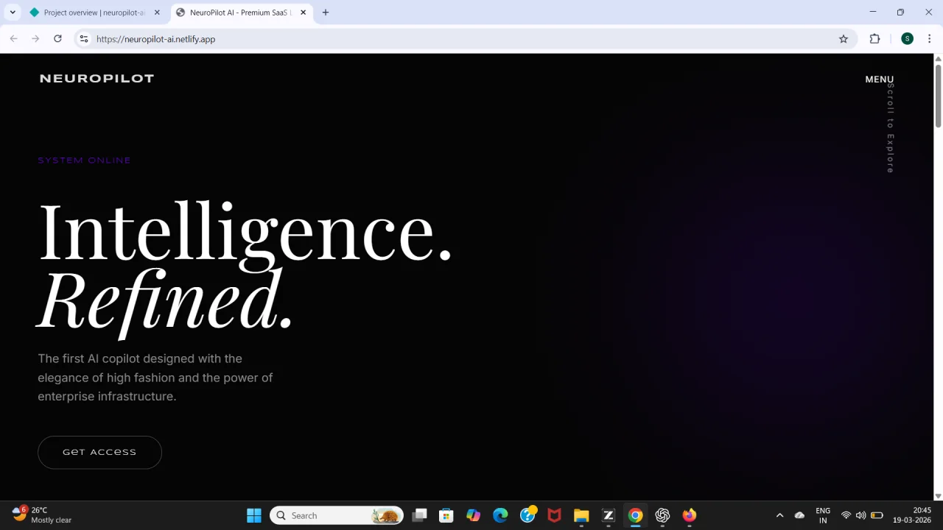Image resolution: width=943 pixels, height=530 pixels.
Task: Open the tab search dropdown
Action: coord(13,13)
